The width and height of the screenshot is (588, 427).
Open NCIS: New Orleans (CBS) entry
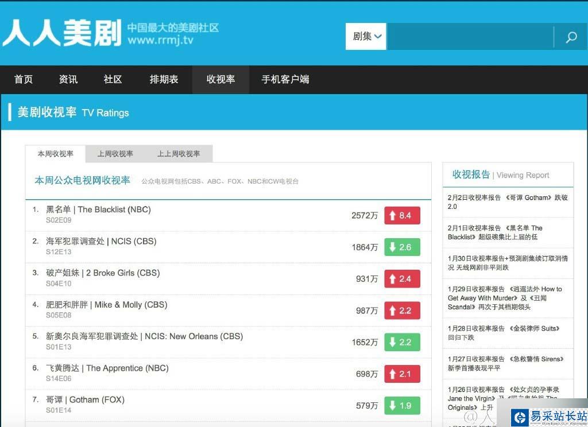pyautogui.click(x=144, y=336)
